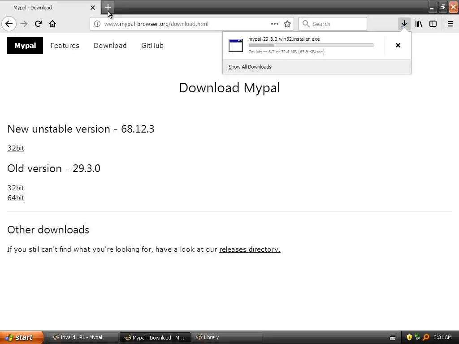Click the forward navigation arrow
Image resolution: width=459 pixels, height=344 pixels.
click(24, 24)
